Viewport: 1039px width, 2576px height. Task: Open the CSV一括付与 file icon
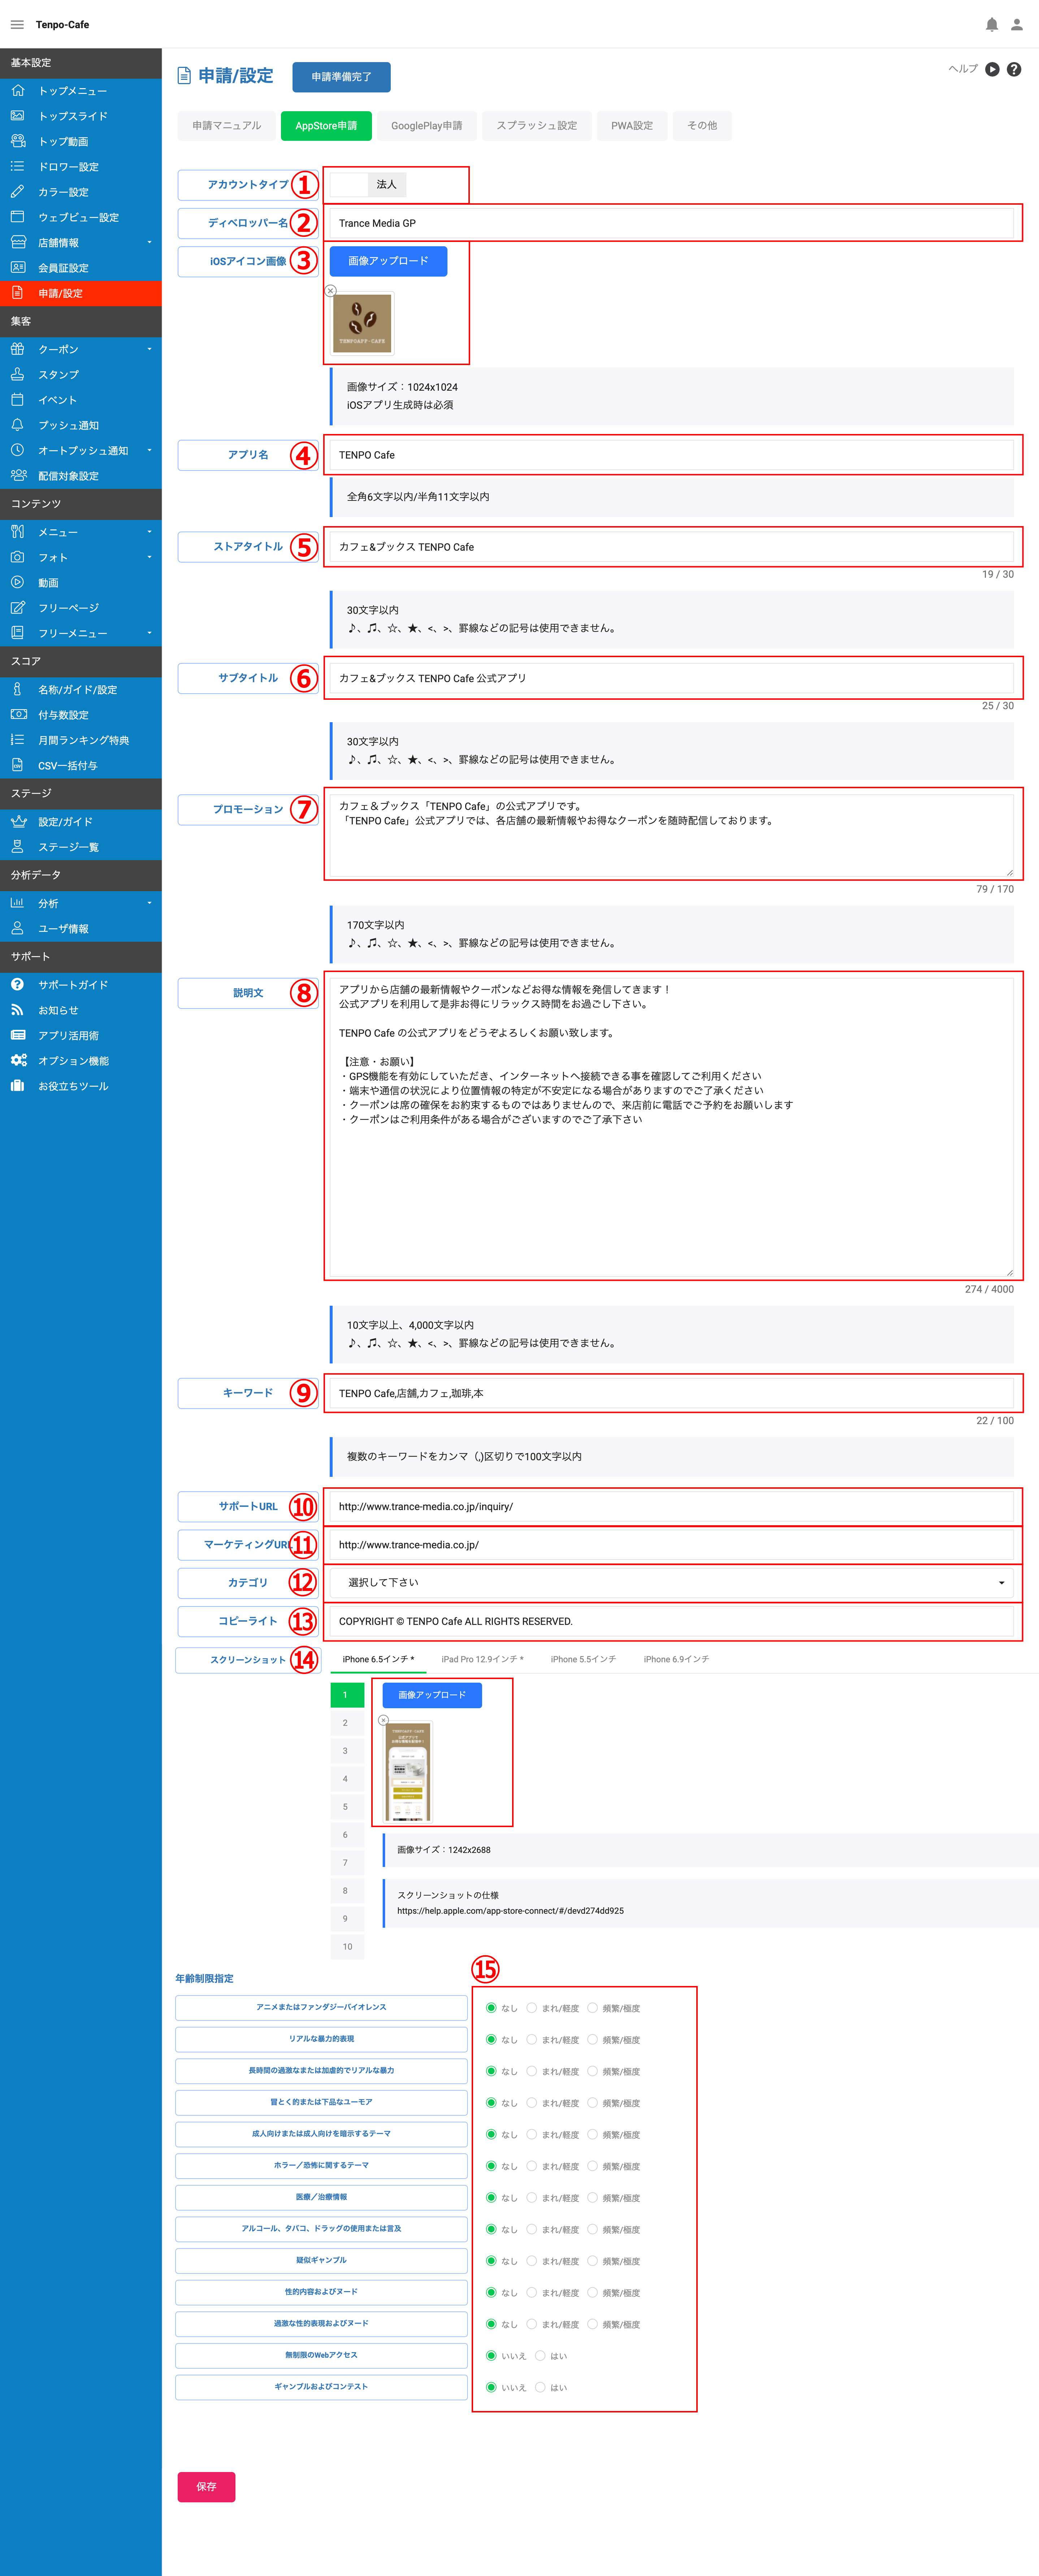coord(17,765)
